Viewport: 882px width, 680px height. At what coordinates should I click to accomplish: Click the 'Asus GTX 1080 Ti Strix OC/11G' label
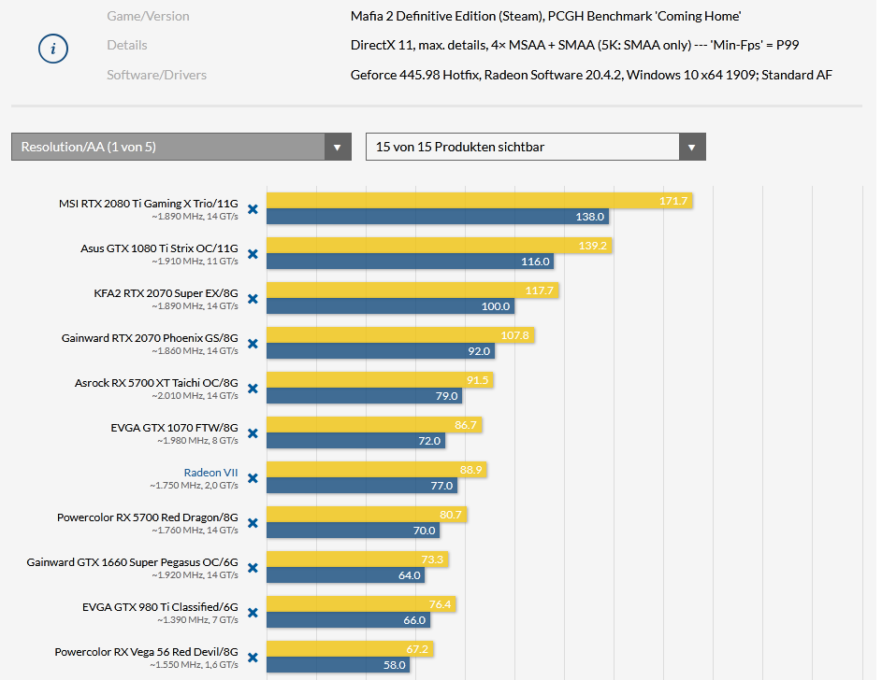(x=159, y=248)
